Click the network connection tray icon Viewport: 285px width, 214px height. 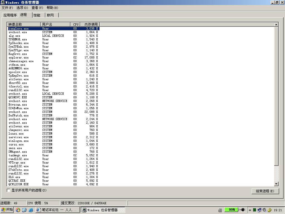point(259,210)
